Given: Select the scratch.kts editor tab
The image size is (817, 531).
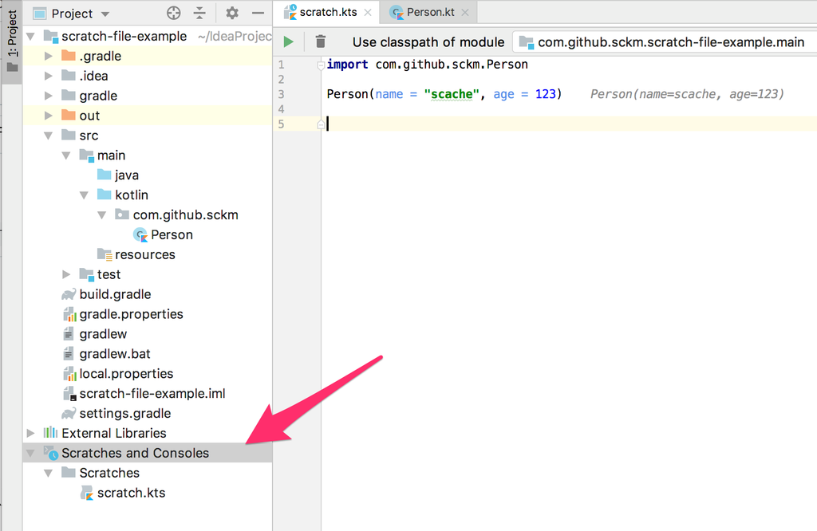Looking at the screenshot, I should 327,12.
